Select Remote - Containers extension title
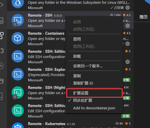150x128 pixels. 46,33
